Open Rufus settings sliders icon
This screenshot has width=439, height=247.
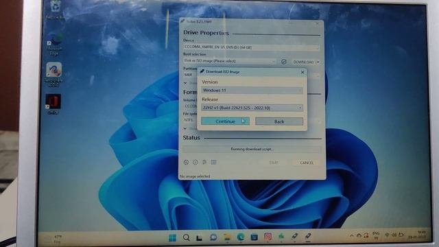[x=204, y=162]
